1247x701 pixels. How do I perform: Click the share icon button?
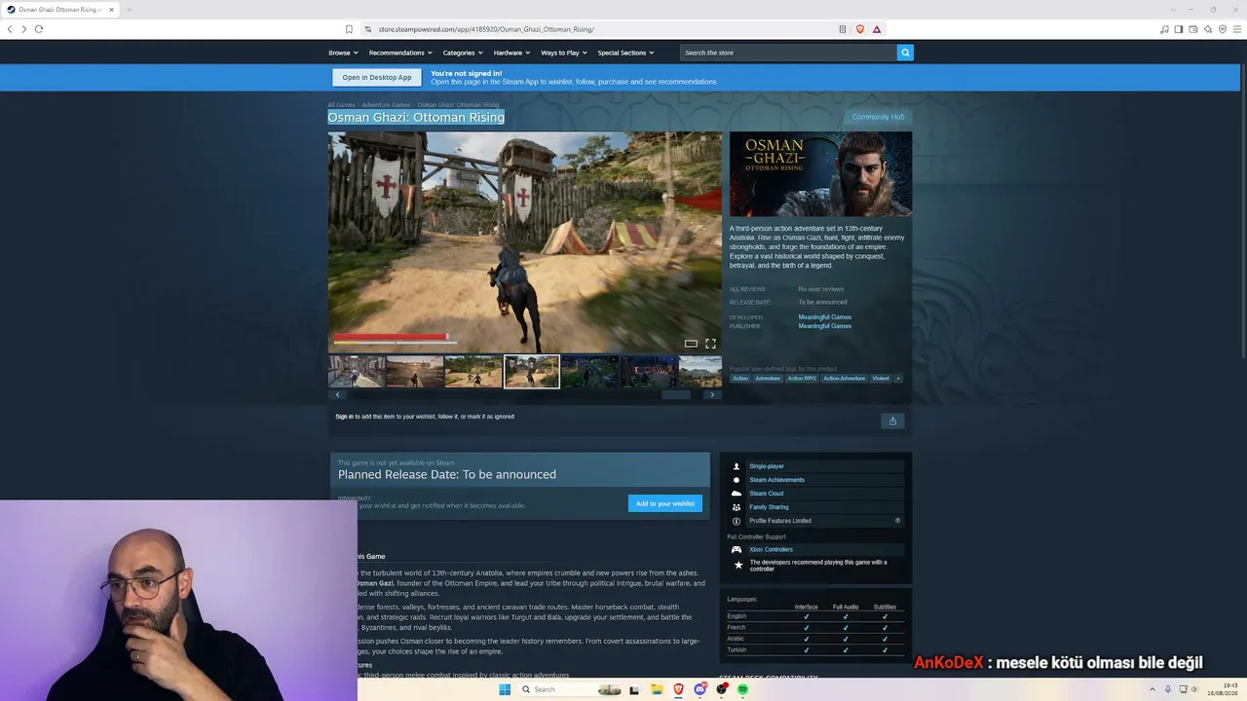click(x=892, y=421)
